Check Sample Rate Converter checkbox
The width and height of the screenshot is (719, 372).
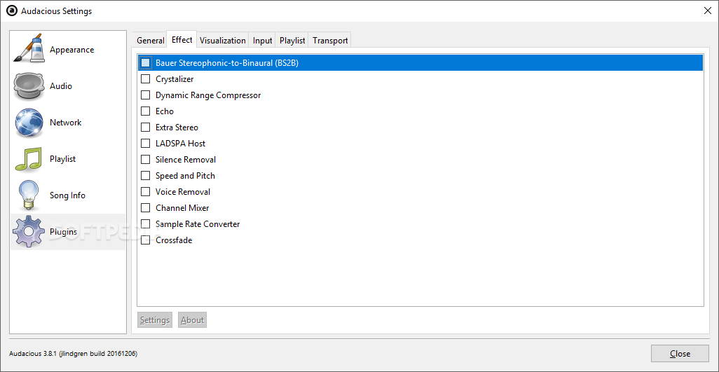coord(145,223)
